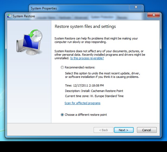Click the 'Restore system files and settings' heading

pyautogui.click(x=85, y=27)
